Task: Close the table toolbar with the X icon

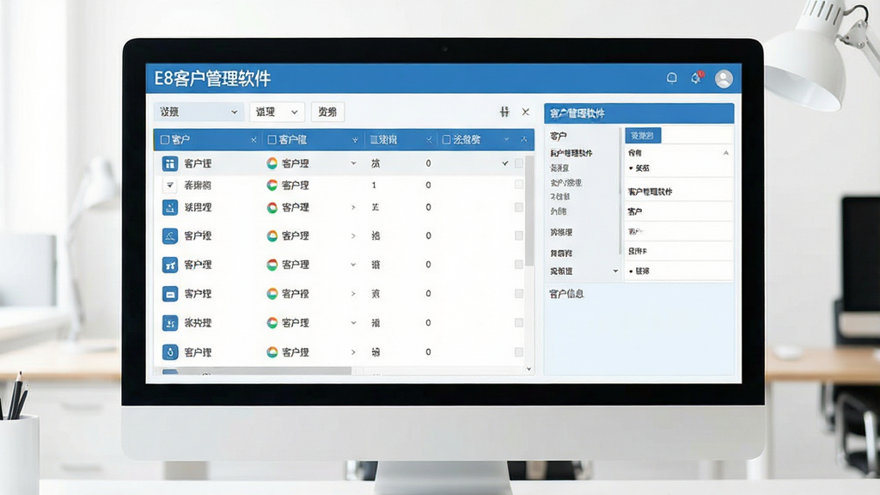Action: coord(525,112)
